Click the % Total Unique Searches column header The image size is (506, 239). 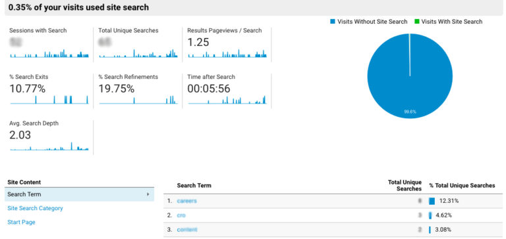[x=462, y=186]
